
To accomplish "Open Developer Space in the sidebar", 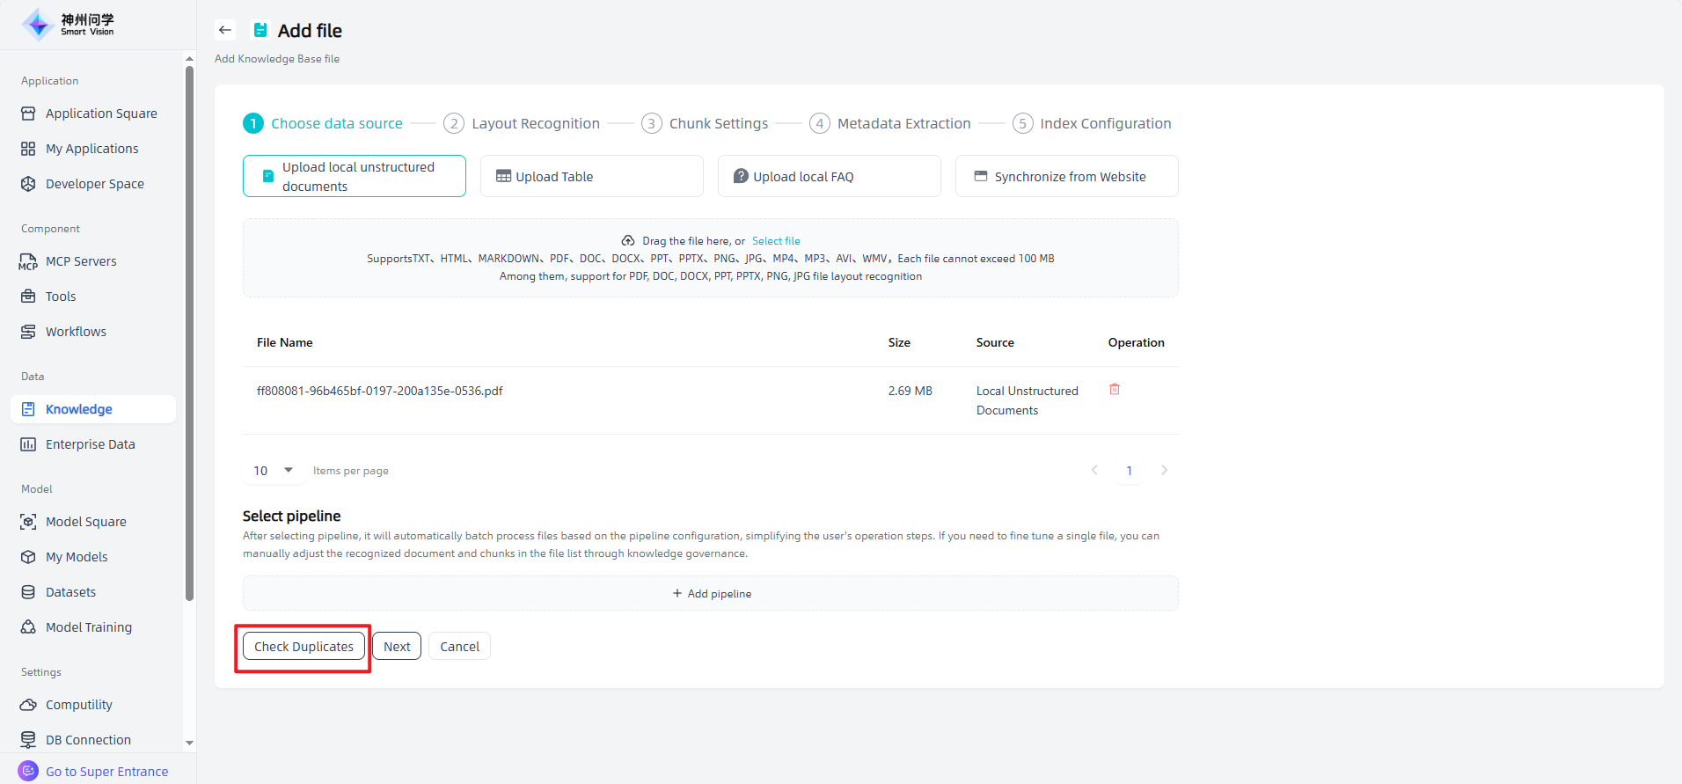I will point(94,184).
